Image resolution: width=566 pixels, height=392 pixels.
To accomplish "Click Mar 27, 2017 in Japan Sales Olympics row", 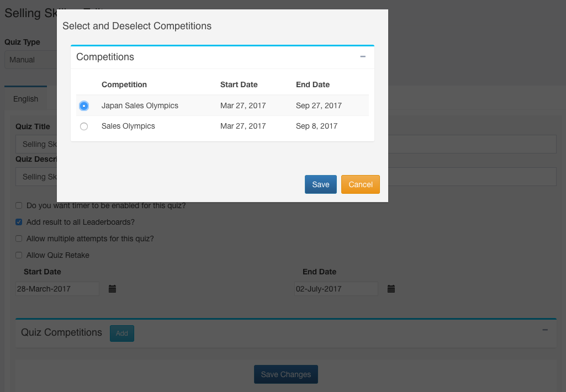I will click(x=243, y=105).
